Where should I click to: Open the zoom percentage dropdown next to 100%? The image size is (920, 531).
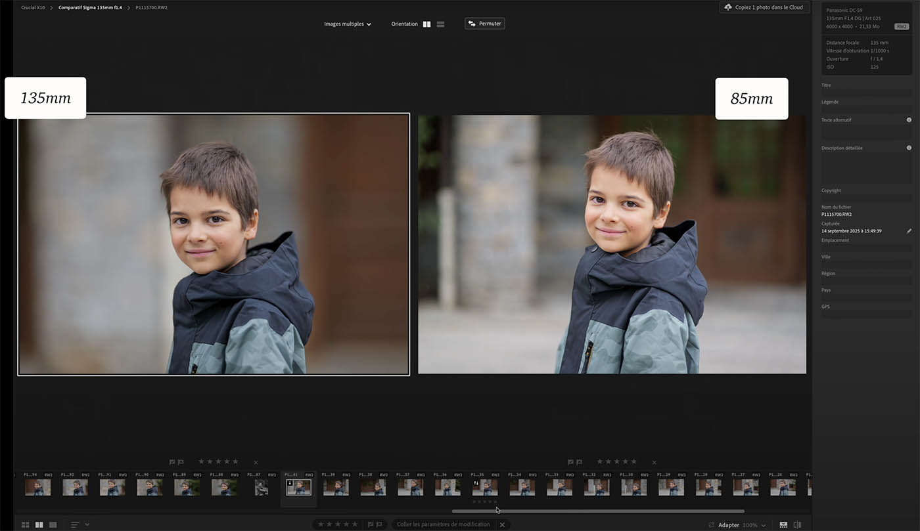[x=764, y=526]
